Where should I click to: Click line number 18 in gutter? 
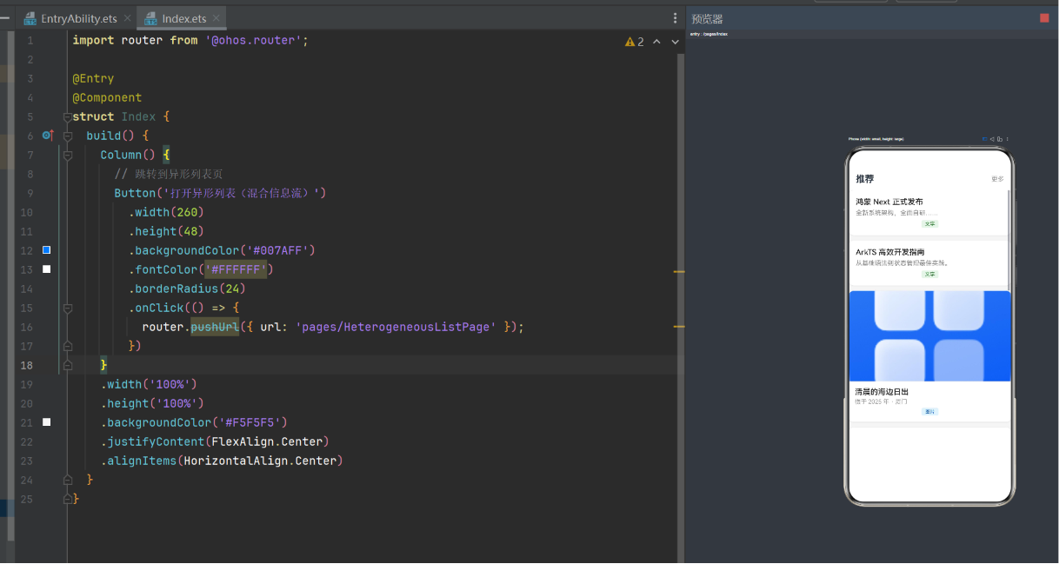tap(27, 365)
